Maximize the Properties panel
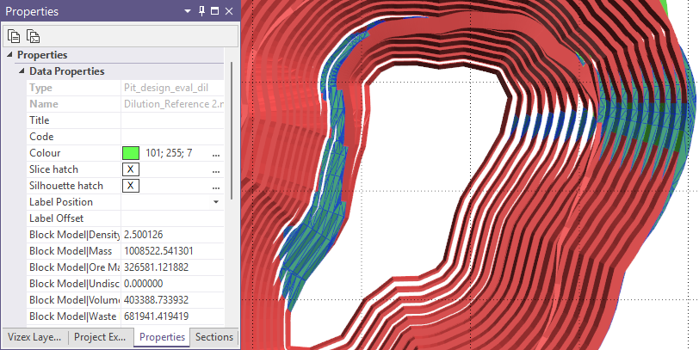Screen dimensions: 699x350 tap(214, 12)
